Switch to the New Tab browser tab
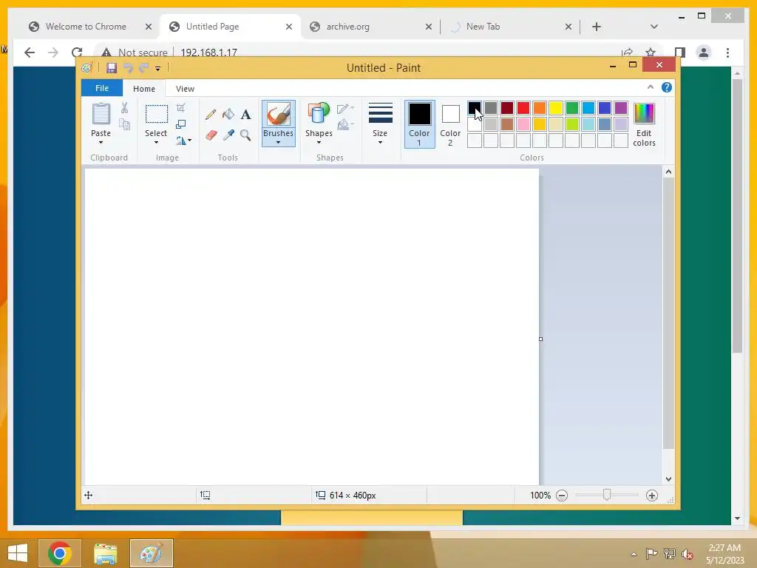 pos(483,27)
